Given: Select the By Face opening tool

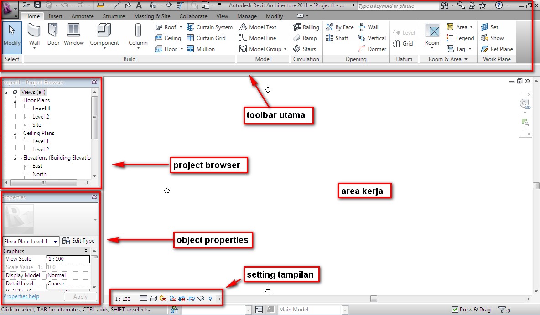Looking at the screenshot, I should (340, 27).
